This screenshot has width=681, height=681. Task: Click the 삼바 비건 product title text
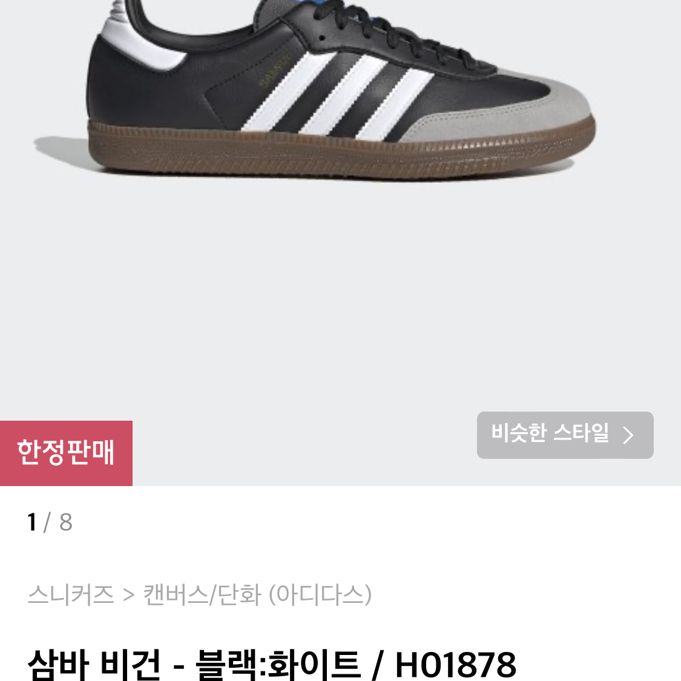(94, 665)
